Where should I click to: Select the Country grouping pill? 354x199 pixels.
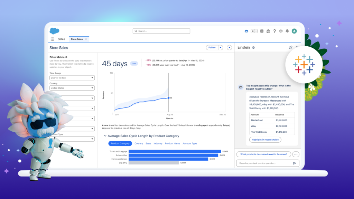139,143
